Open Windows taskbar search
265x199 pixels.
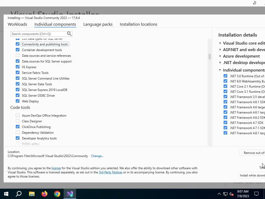[19, 194]
